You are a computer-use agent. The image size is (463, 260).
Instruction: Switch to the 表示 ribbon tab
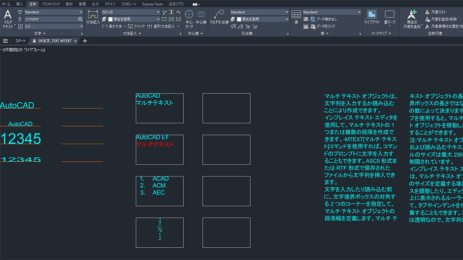(x=69, y=4)
